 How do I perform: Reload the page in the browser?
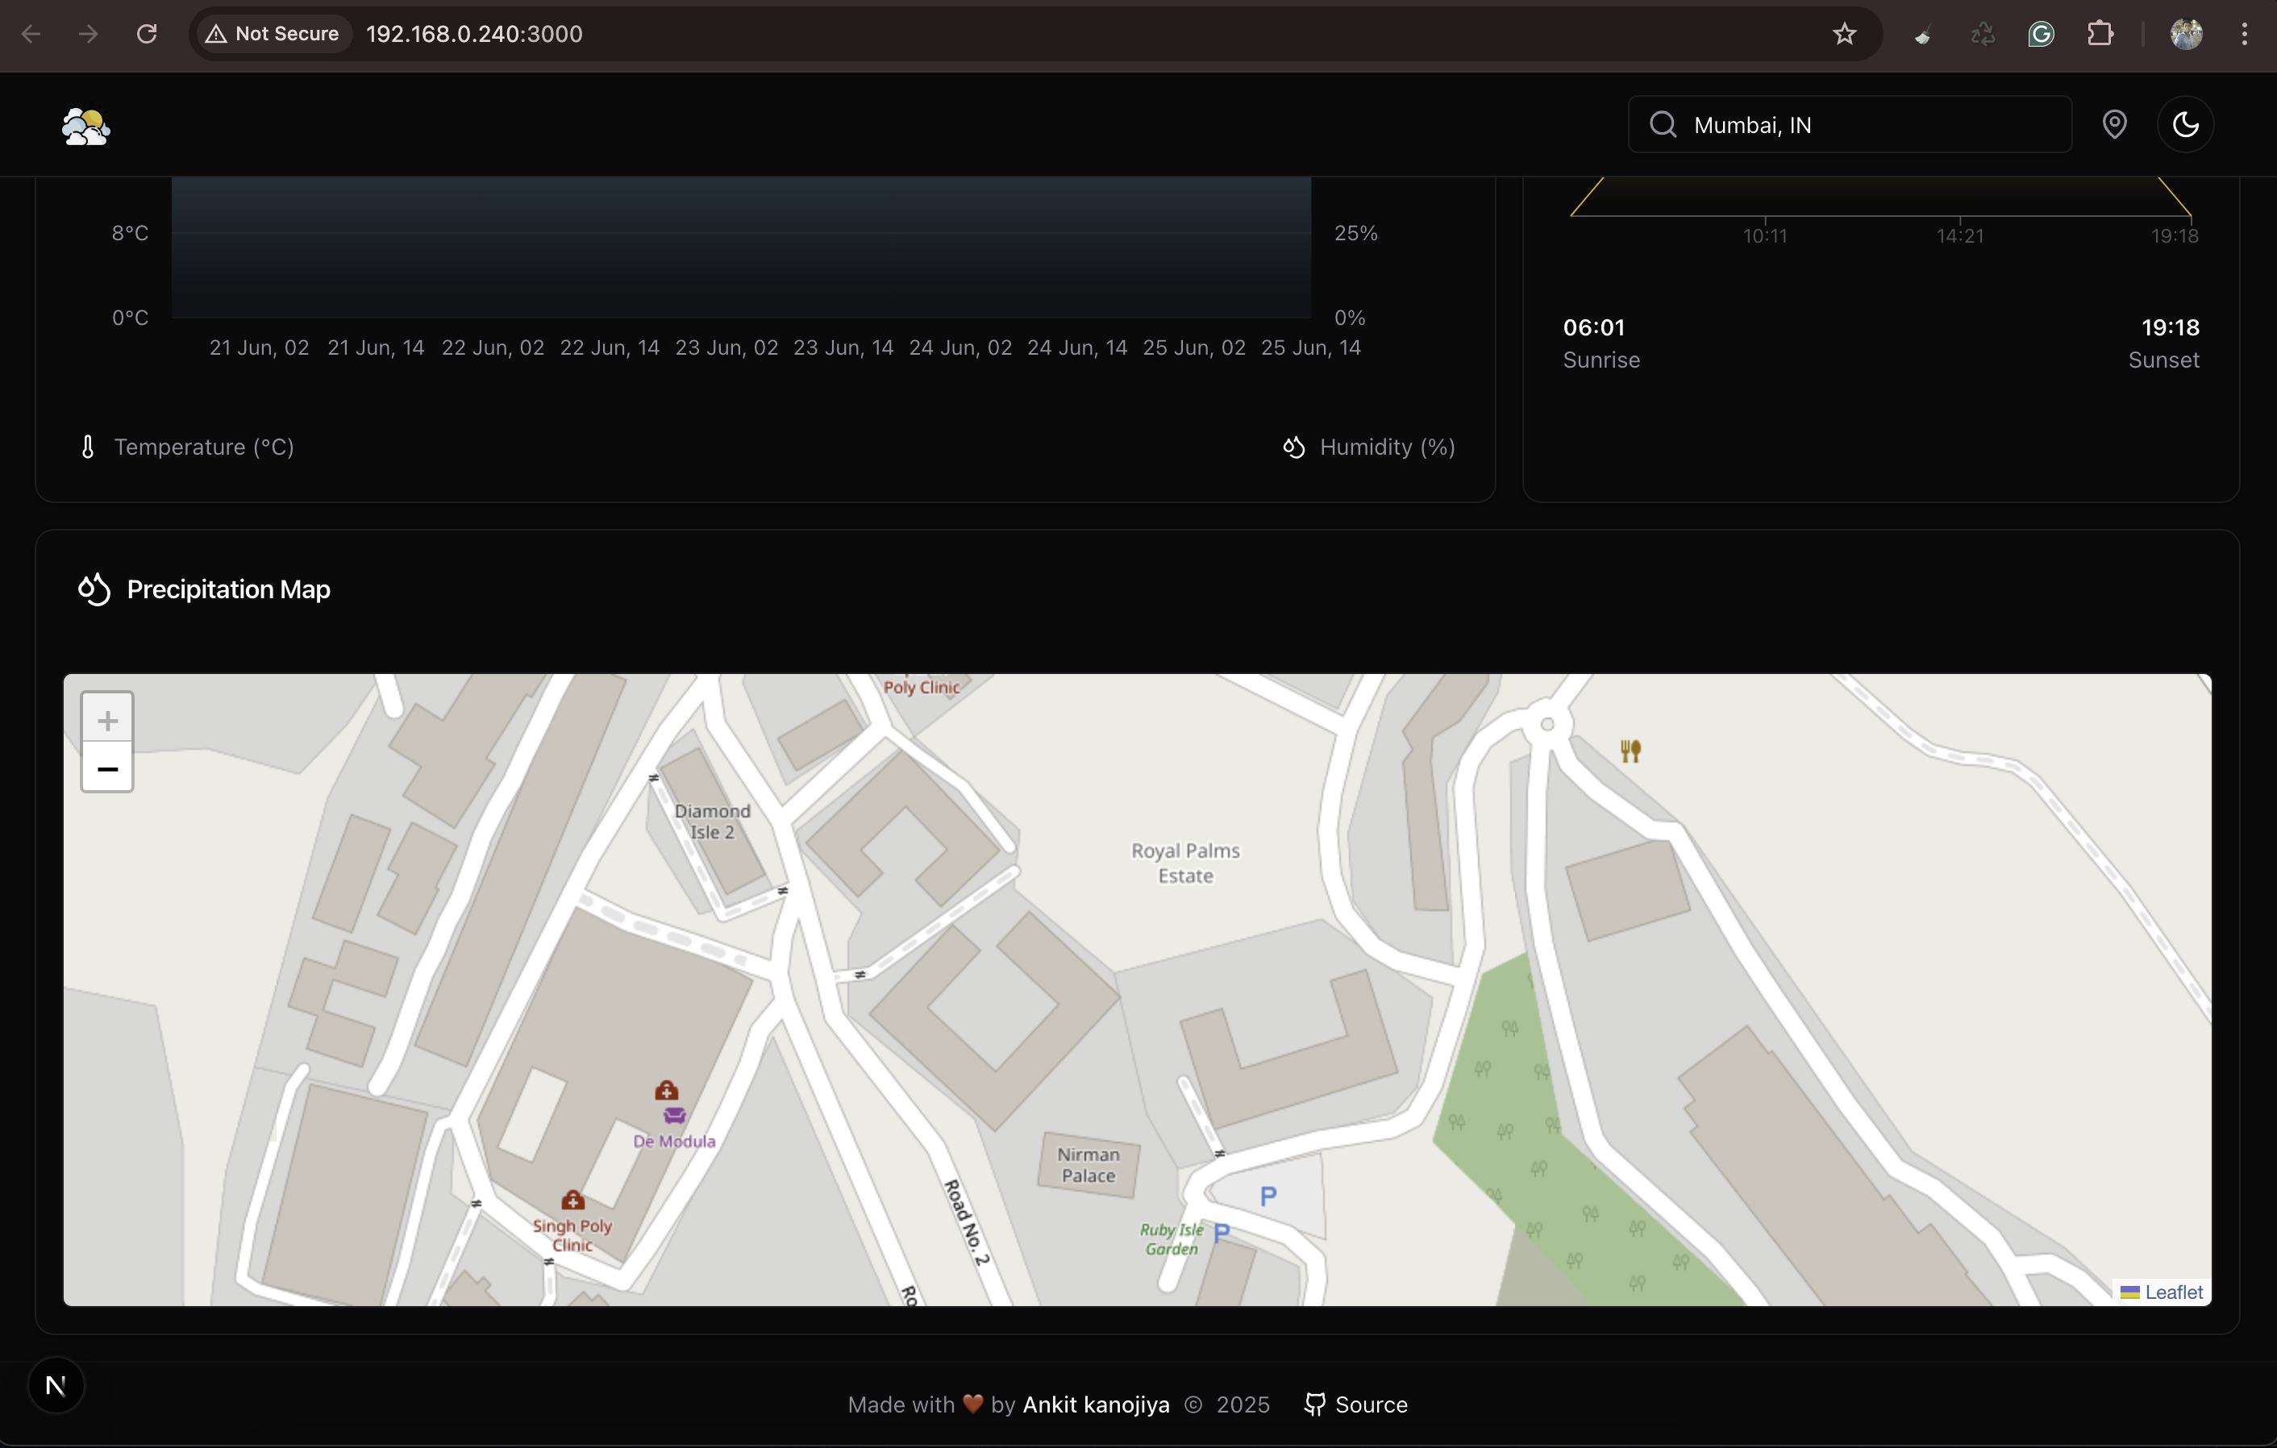(147, 34)
